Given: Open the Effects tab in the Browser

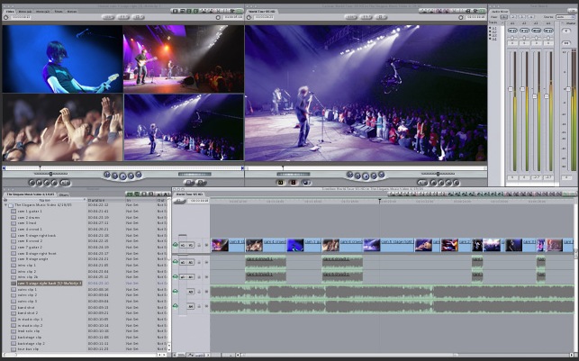Looking at the screenshot, I should pyautogui.click(x=65, y=194).
